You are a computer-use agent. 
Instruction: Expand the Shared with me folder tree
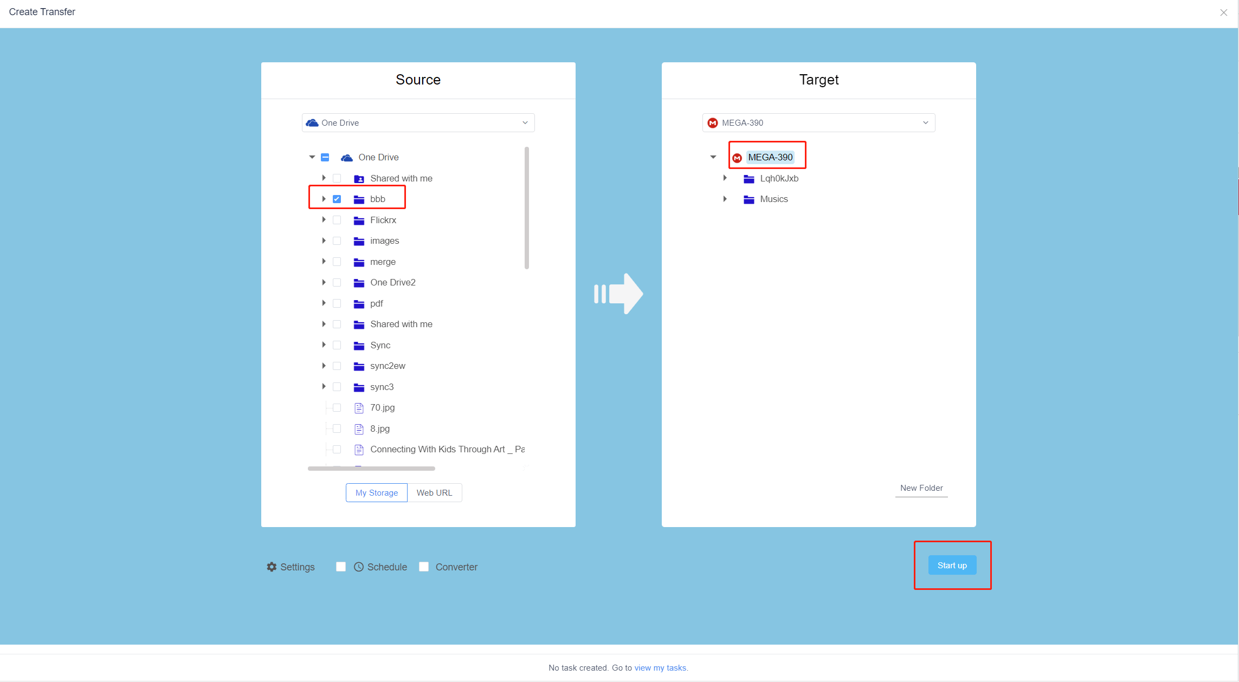[324, 178]
